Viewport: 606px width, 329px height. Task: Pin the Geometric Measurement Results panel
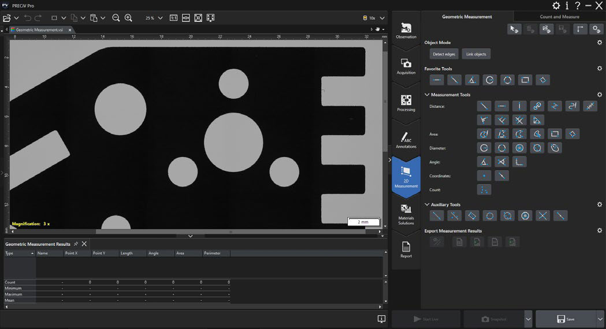pos(76,244)
